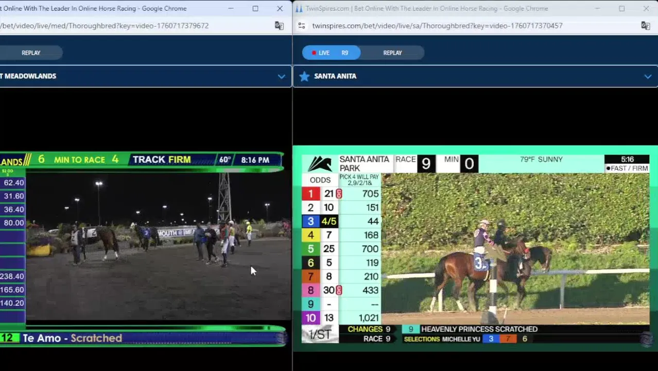658x371 pixels.
Task: Click the 8:16 PM time in Meadowlands feed
Action: pyautogui.click(x=255, y=160)
